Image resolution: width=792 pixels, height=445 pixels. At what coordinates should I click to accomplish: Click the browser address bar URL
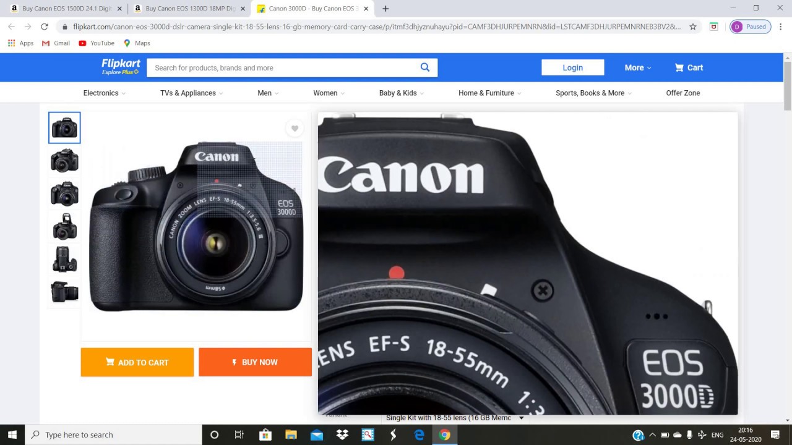[376, 27]
